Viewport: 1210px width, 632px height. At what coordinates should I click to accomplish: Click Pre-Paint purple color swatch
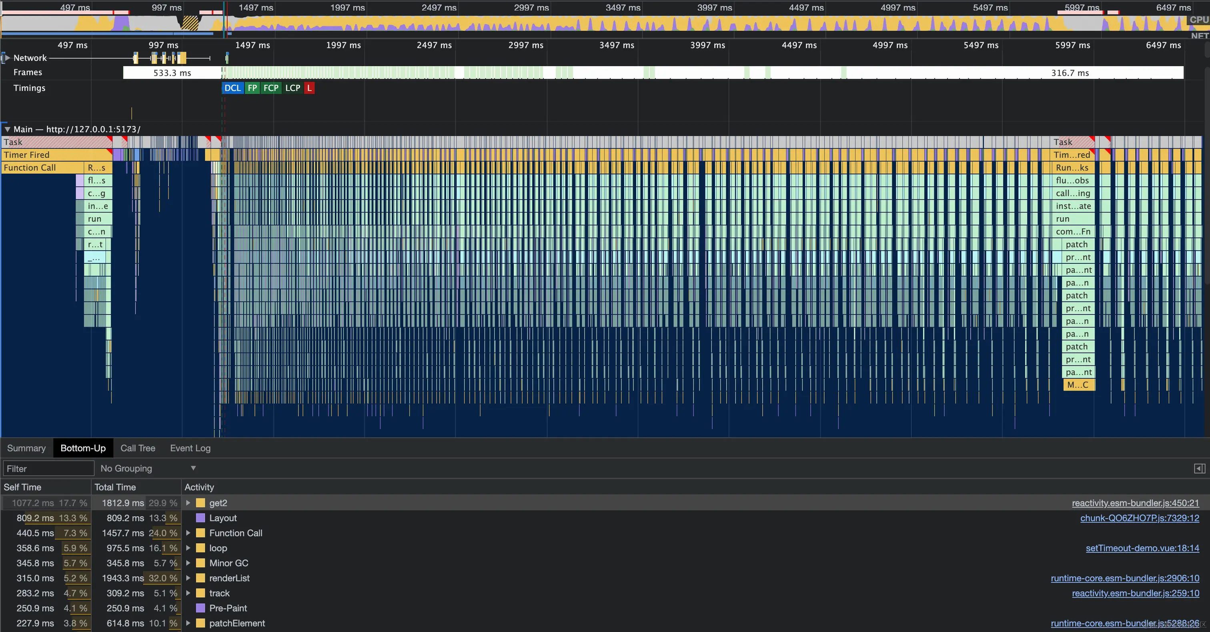coord(200,608)
